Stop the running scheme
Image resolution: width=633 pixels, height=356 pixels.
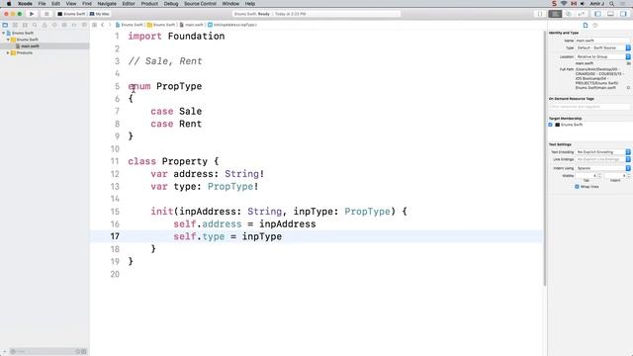(x=46, y=14)
